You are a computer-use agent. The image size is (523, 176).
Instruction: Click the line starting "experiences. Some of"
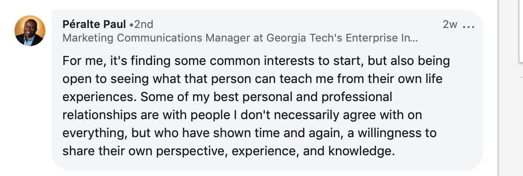pos(227,97)
